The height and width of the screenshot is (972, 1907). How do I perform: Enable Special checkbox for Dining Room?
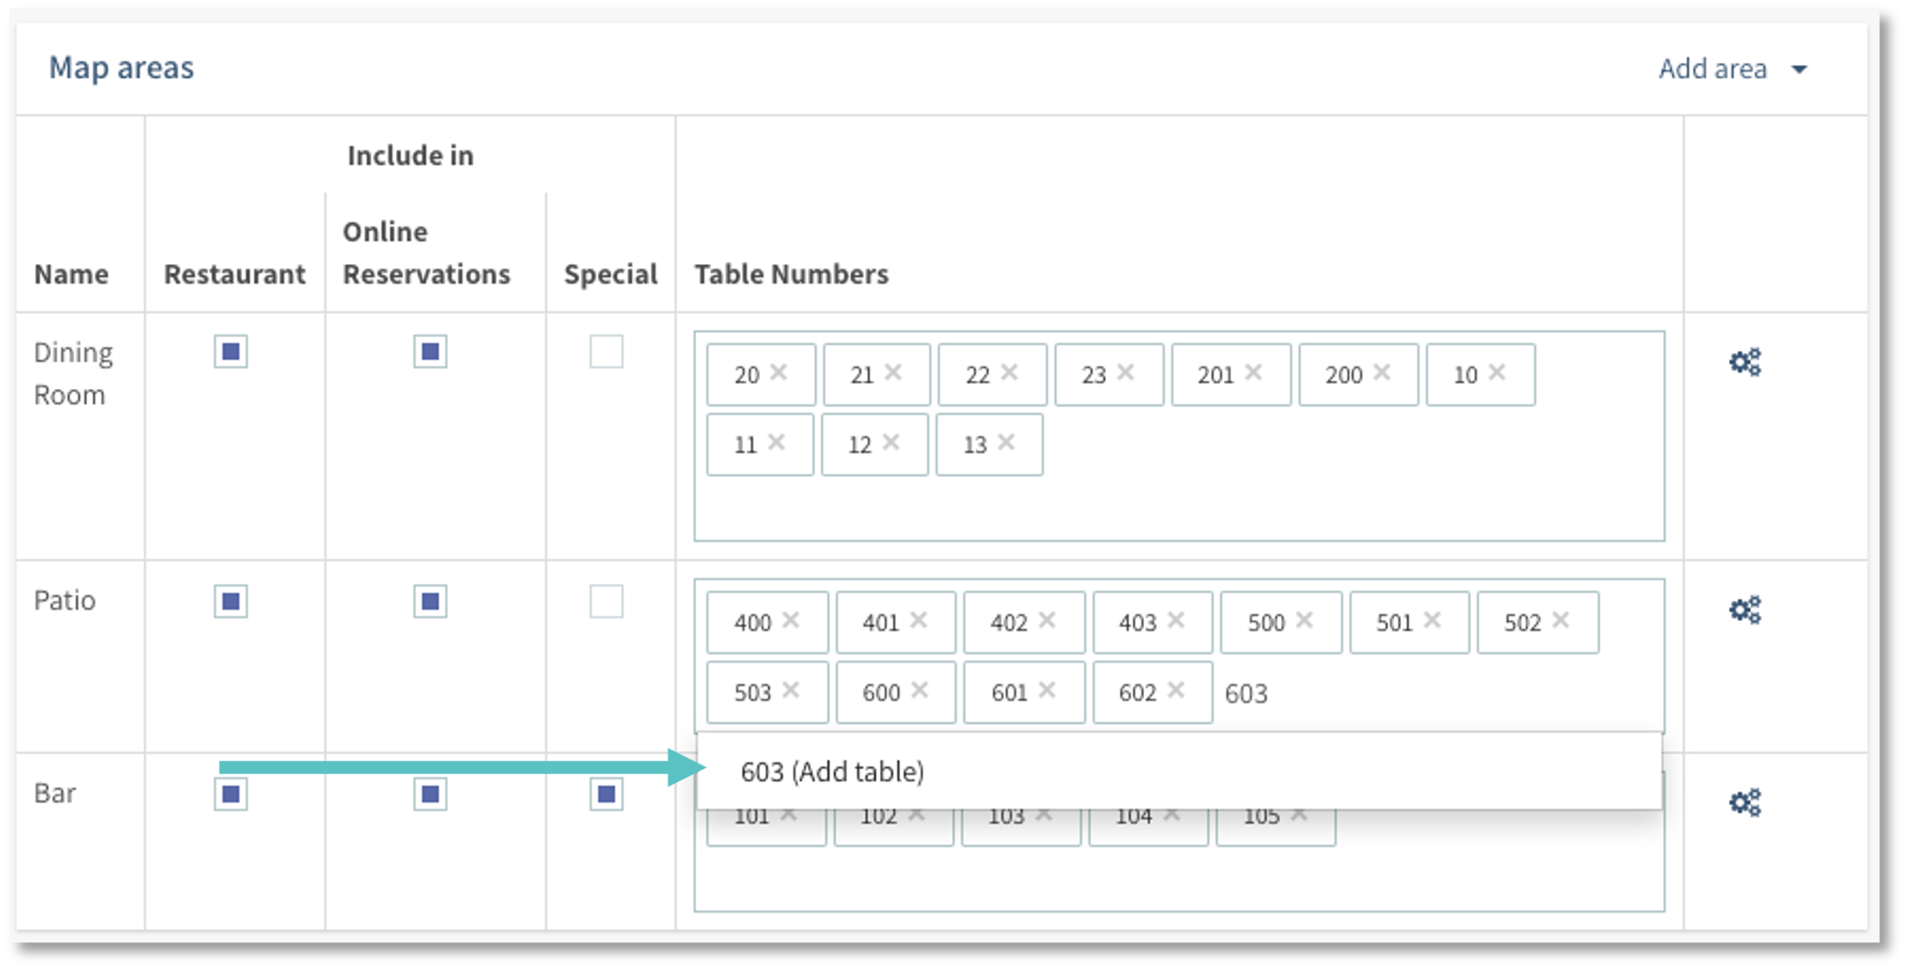[x=607, y=352]
